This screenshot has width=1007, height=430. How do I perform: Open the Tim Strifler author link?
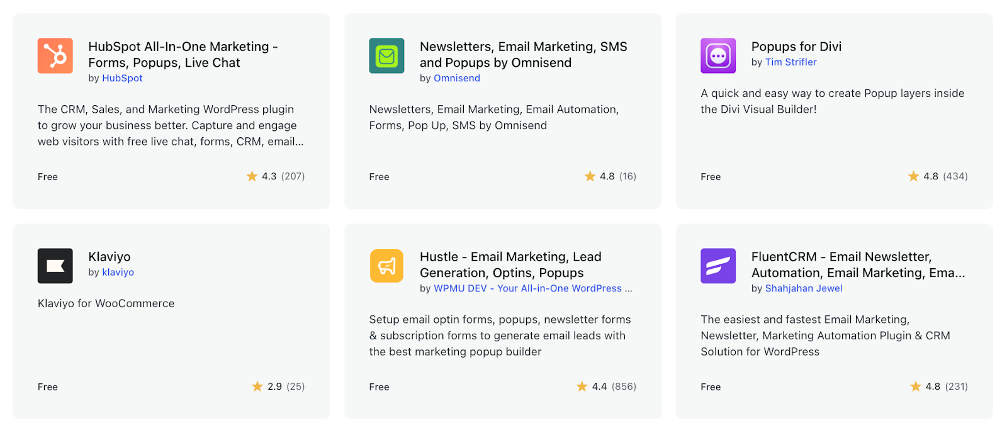[x=791, y=62]
